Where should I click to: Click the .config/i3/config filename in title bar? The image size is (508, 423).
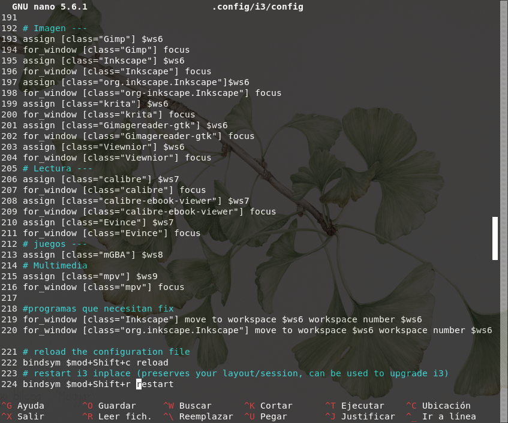(x=257, y=7)
